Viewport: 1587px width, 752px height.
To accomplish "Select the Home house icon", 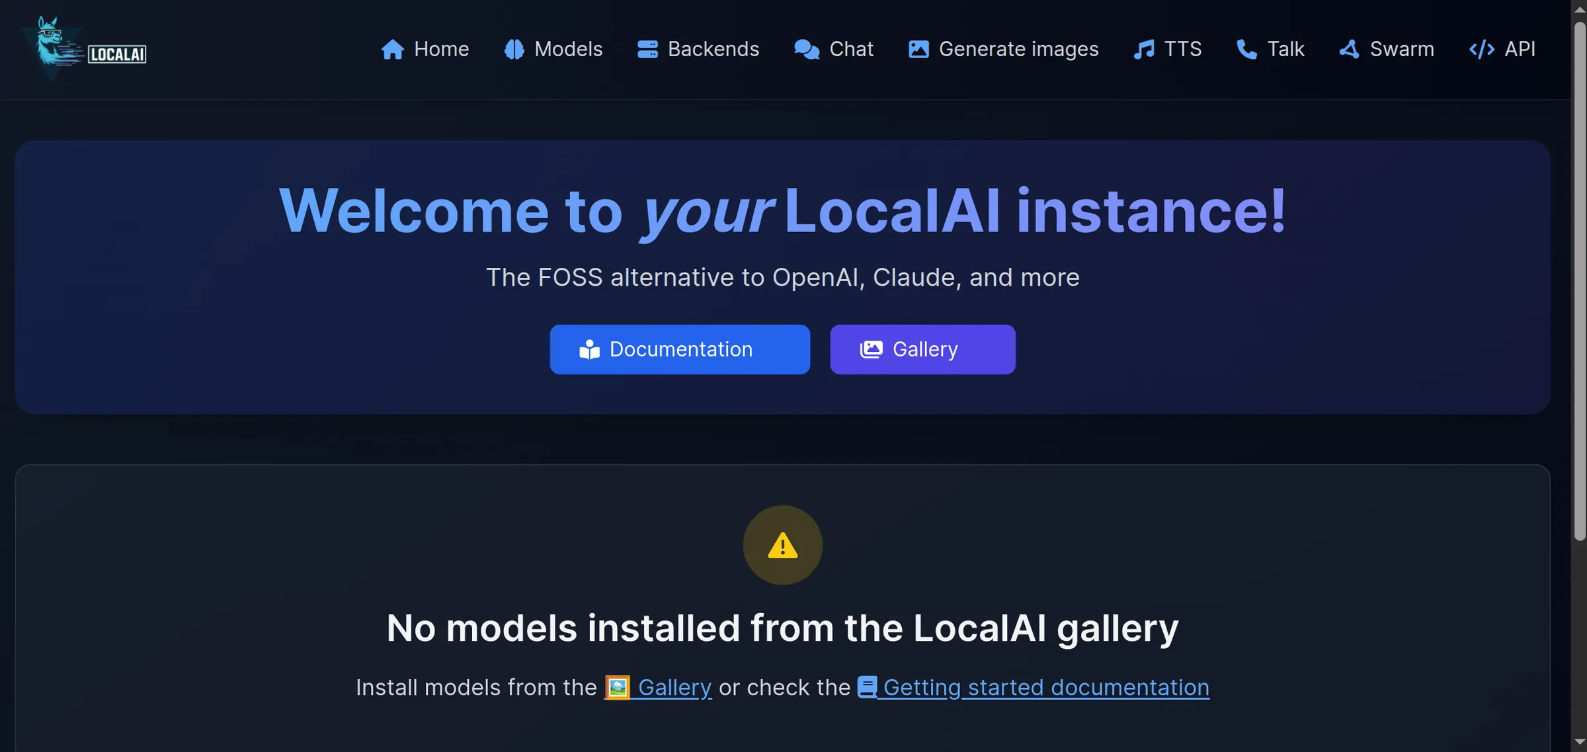I will [x=393, y=49].
